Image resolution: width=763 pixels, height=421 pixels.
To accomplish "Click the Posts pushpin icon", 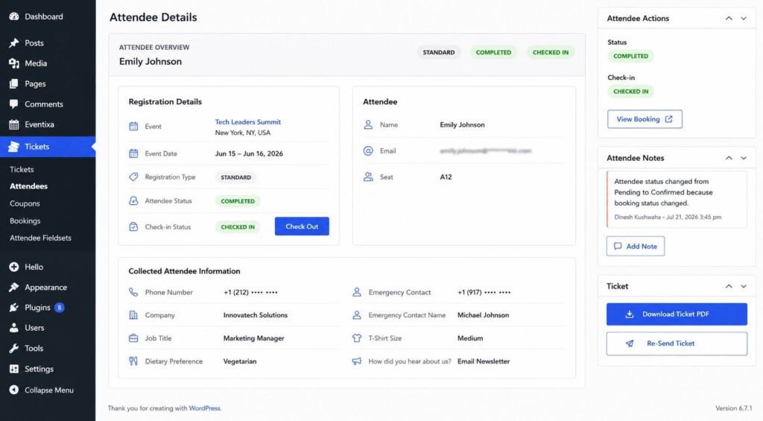I will [x=14, y=42].
